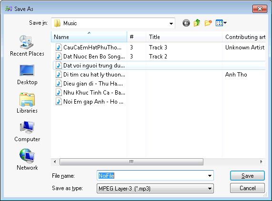This screenshot has height=201, width=272.
Task: Select the Desktop shortcut icon
Action: coord(27,75)
